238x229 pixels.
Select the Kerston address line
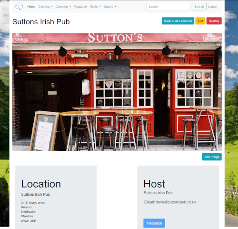click(x=26, y=207)
